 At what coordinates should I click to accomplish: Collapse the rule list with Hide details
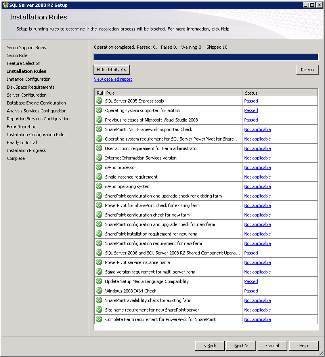(111, 70)
